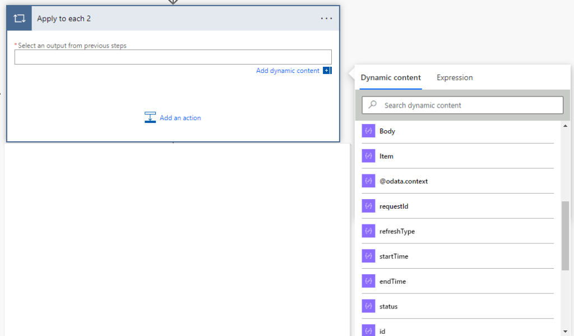This screenshot has height=336, width=574.
Task: Insert the endTime dynamic value
Action: tap(392, 282)
